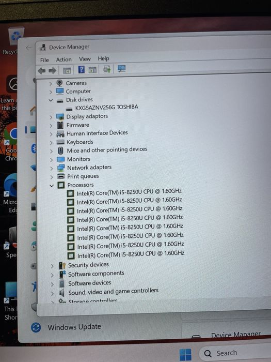271x362 pixels.
Task: Click the Disk drives icon
Action: tap(60, 101)
